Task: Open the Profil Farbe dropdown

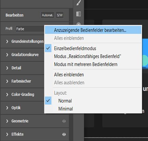Action: coord(30,29)
